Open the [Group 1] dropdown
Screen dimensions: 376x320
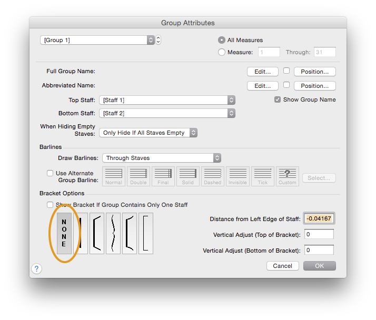pos(97,40)
